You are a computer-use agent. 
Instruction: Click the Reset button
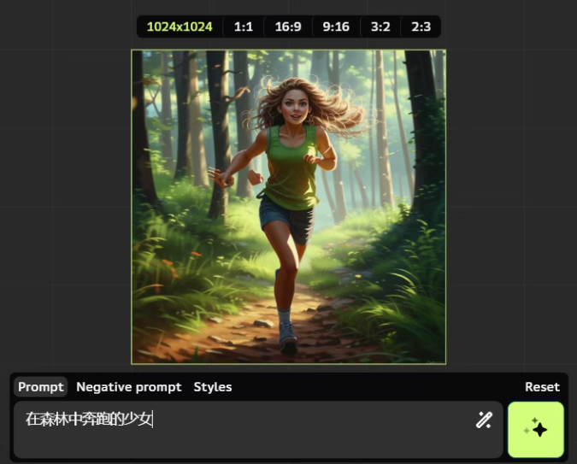pos(542,387)
